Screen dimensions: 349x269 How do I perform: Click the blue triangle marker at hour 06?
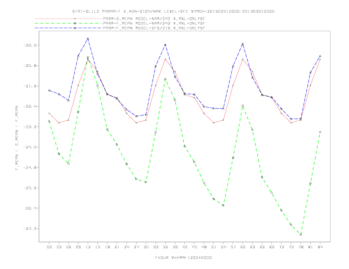69,100
